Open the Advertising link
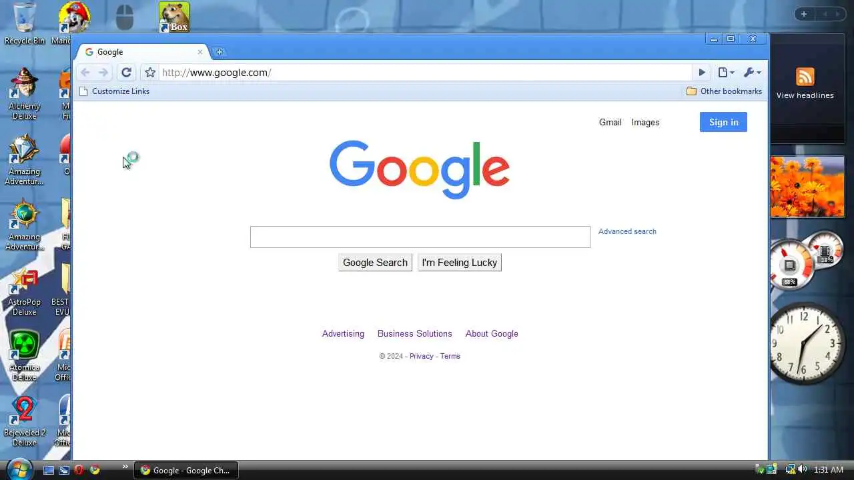This screenshot has width=854, height=480. click(343, 334)
